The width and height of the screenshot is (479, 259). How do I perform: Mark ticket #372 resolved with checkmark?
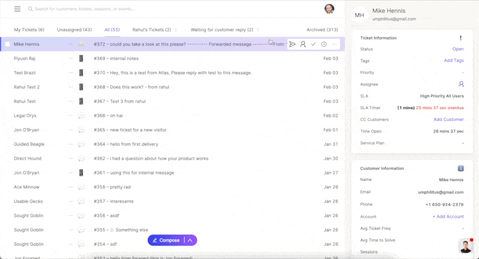click(313, 44)
